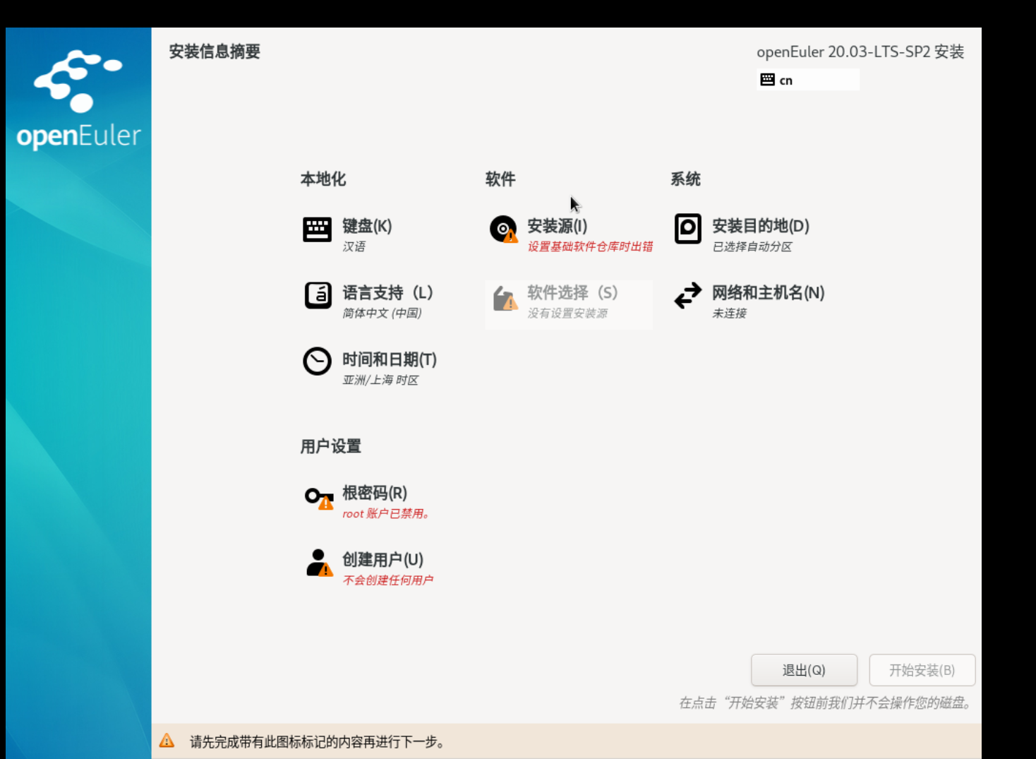1036x759 pixels.
Task: Open the 语言支持(L) language icon
Action: [x=318, y=296]
